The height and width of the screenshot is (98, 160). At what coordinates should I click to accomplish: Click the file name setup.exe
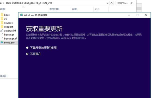[9, 43]
